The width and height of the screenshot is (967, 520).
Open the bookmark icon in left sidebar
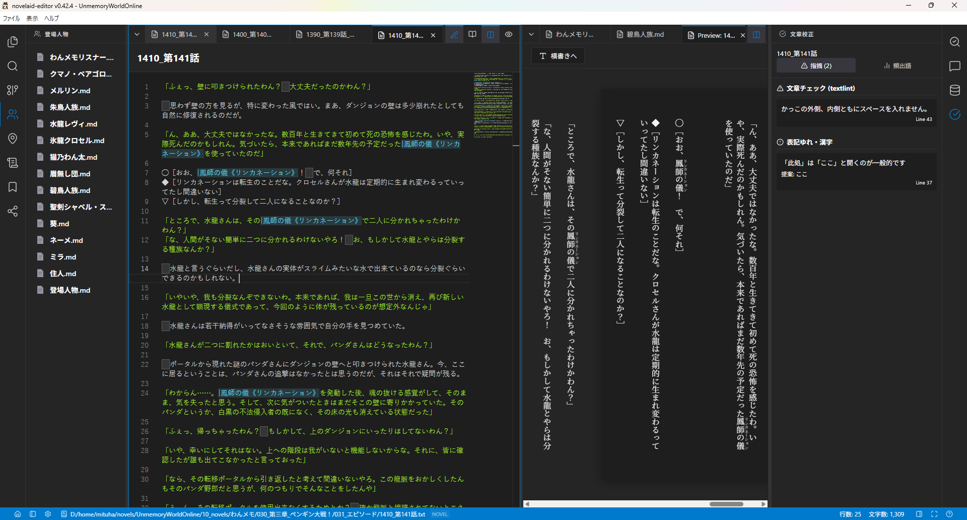pyautogui.click(x=13, y=187)
